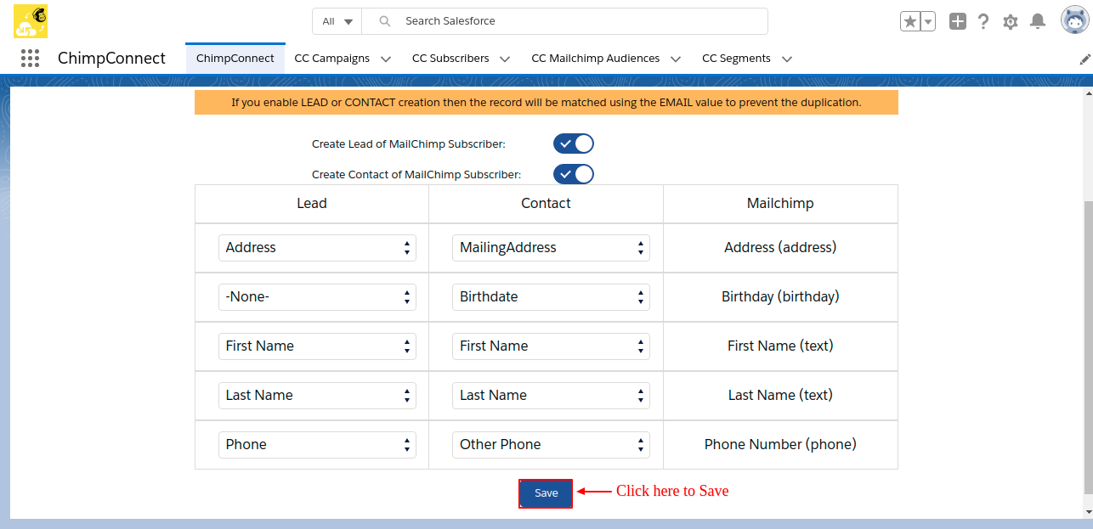Toggle Create Lead of MailChimp Subscriber
The image size is (1093, 529).
574,144
